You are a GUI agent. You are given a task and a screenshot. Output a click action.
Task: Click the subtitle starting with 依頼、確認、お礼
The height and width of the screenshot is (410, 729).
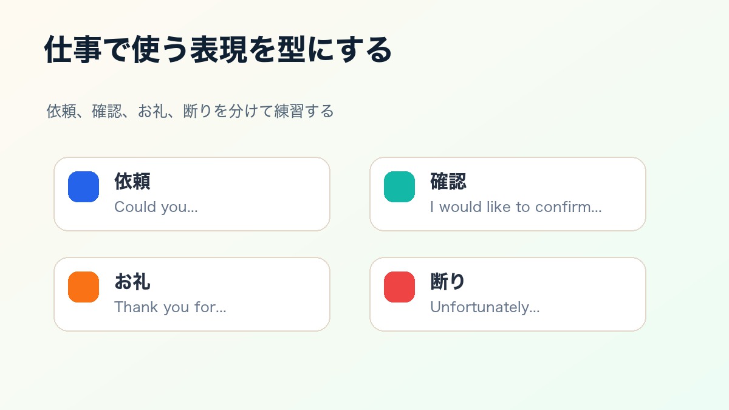click(x=190, y=111)
